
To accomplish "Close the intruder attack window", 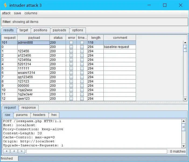I will coord(181,5).
